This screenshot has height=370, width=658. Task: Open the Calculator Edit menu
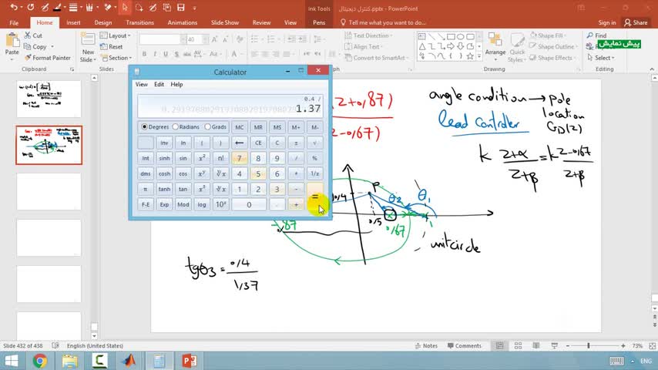[159, 85]
